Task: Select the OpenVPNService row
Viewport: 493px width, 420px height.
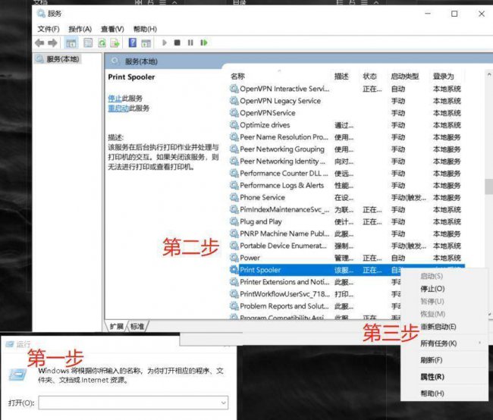Action: coord(346,113)
